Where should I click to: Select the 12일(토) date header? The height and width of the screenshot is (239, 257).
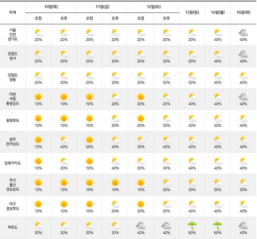point(153,7)
